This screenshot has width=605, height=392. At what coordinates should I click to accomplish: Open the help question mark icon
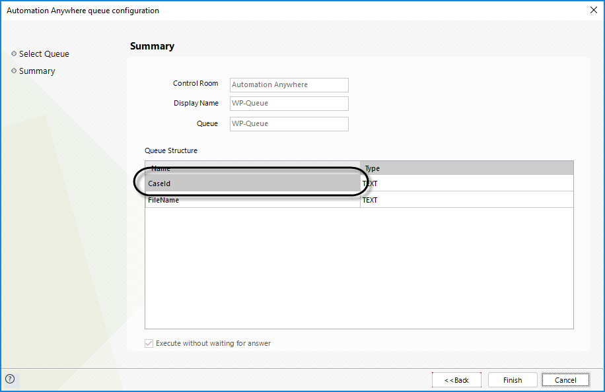10,379
